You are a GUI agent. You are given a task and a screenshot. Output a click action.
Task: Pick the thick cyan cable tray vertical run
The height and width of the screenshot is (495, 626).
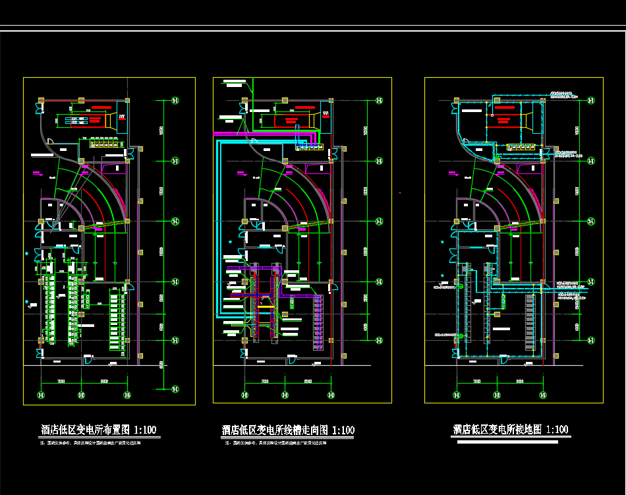pyautogui.click(x=218, y=224)
